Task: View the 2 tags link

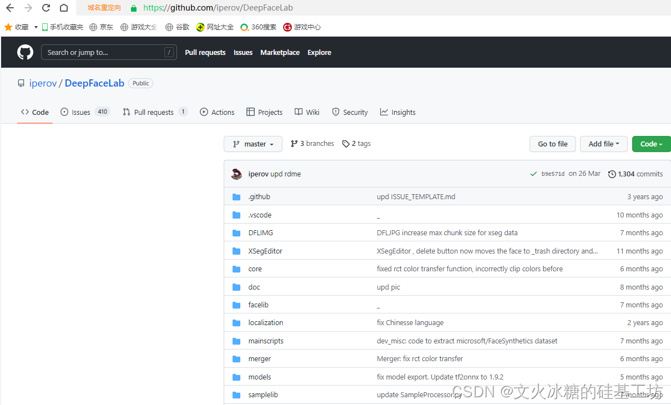Action: (x=356, y=144)
